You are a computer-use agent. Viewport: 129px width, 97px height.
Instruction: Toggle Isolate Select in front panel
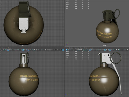click(43, 50)
